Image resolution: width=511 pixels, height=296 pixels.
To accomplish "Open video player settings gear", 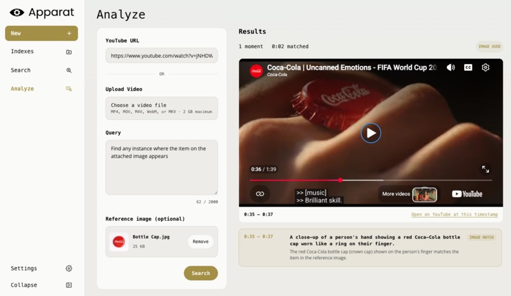I will (x=486, y=67).
